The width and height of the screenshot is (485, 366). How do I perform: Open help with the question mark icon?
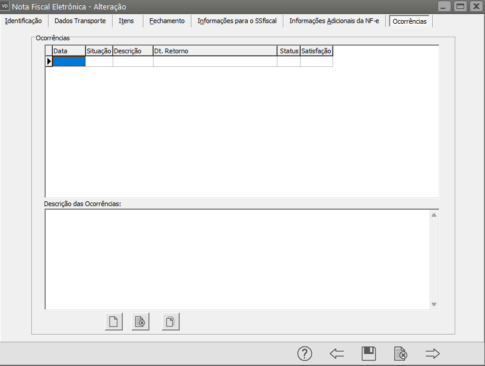tap(304, 354)
